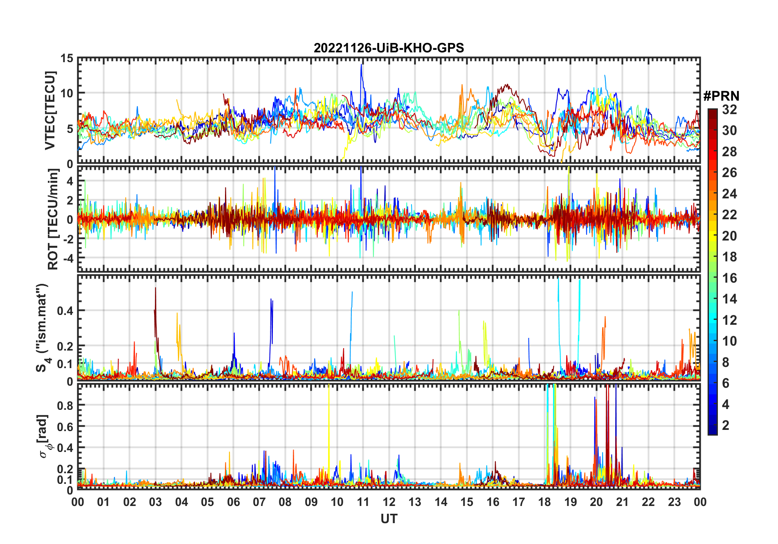Viewport: 778px width, 544px height.
Task: Click x-axis tick label 23
Action: click(674, 502)
